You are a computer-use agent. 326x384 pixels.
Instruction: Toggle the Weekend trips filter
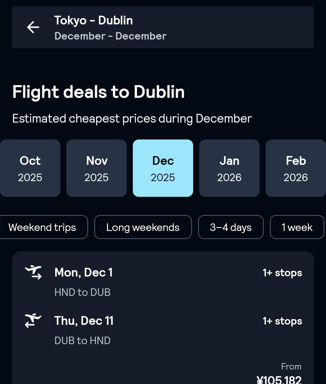42,227
